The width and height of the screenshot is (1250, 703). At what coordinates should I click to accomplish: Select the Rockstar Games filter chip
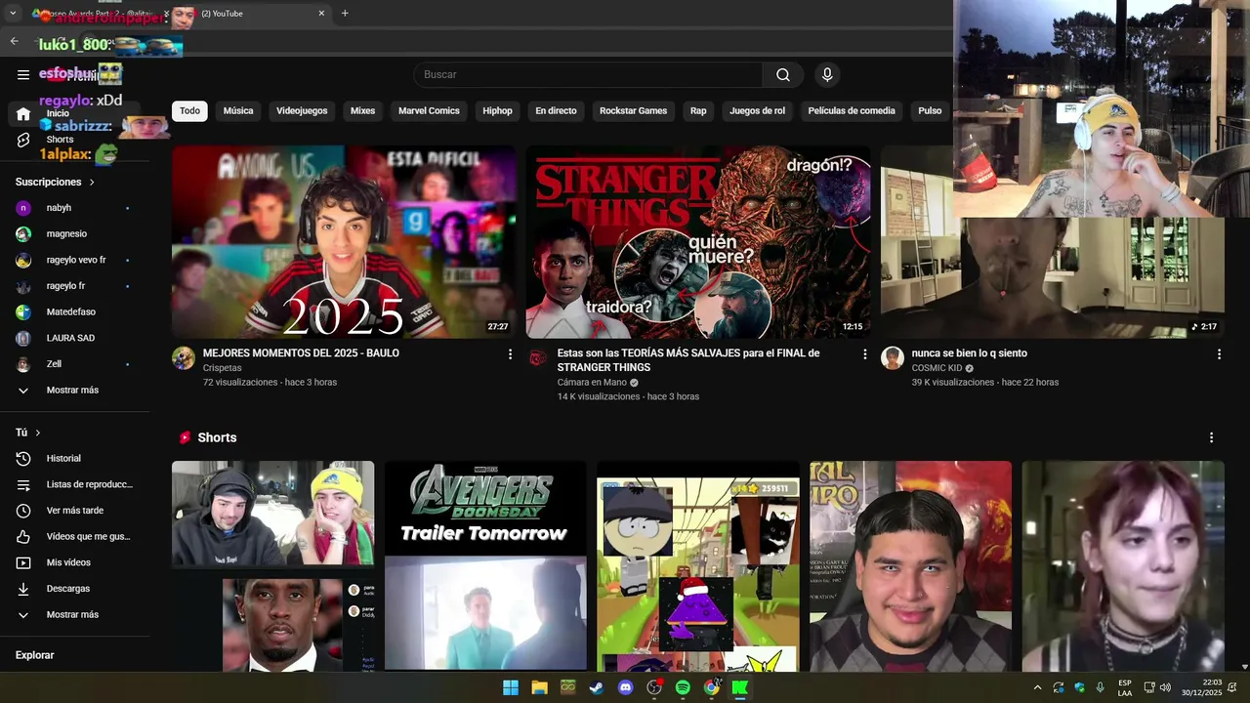(633, 110)
